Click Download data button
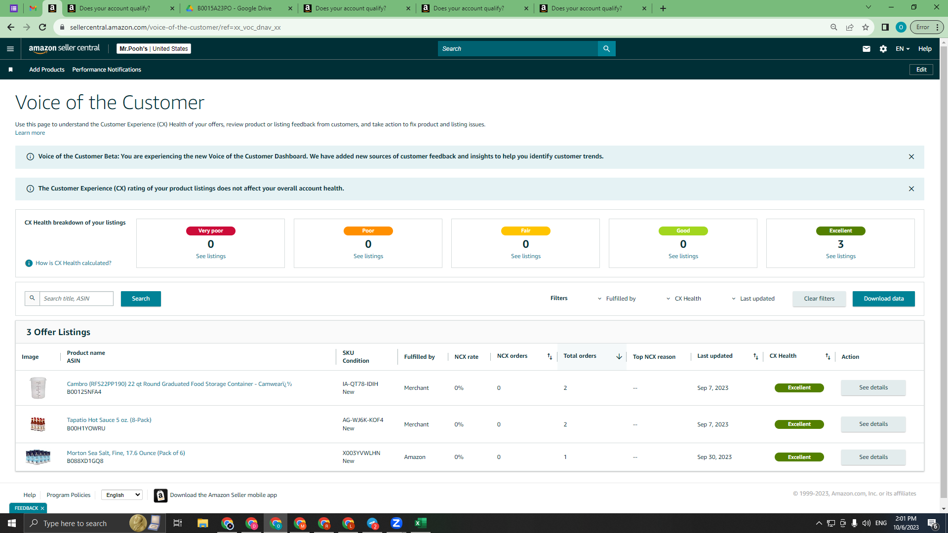948x533 pixels. (x=884, y=299)
